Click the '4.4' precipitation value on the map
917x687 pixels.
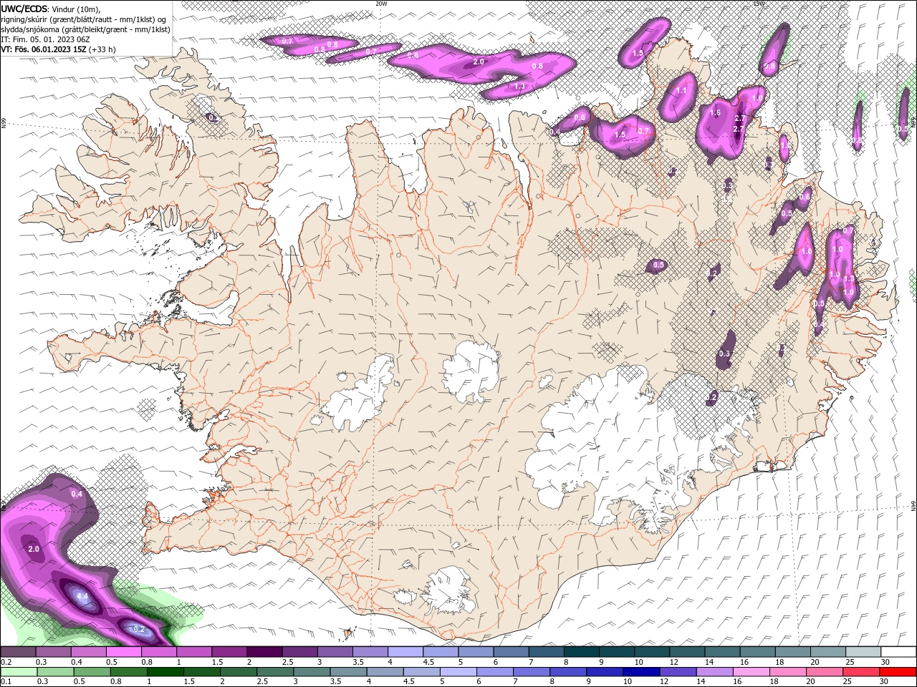tap(82, 596)
